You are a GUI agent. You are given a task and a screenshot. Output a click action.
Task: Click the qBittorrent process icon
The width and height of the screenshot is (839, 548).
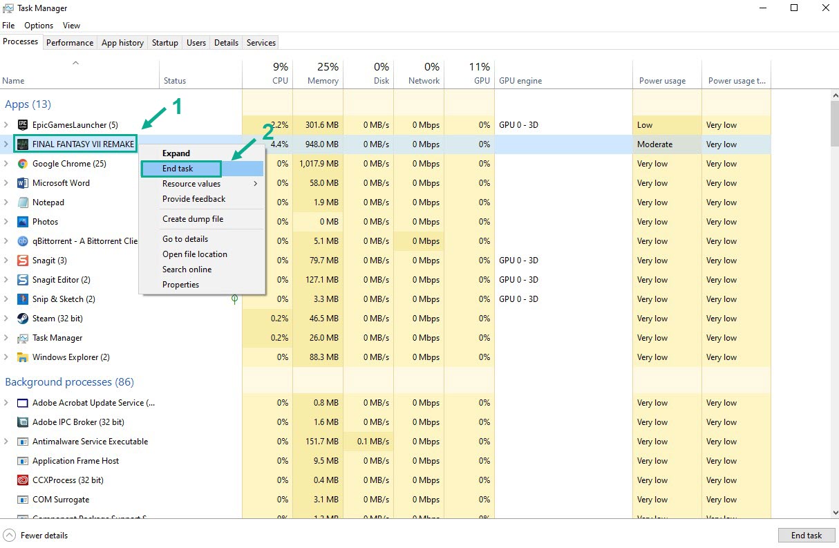(x=22, y=241)
